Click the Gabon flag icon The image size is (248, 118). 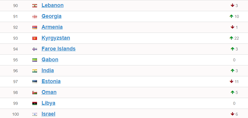pos(35,60)
